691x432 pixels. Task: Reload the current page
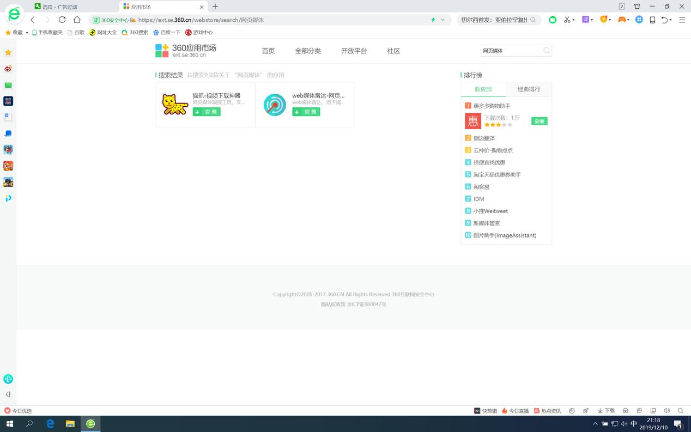pos(62,20)
